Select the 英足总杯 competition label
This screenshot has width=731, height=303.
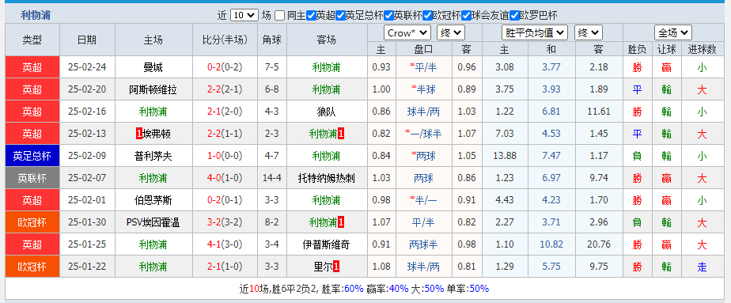[x=32, y=156]
